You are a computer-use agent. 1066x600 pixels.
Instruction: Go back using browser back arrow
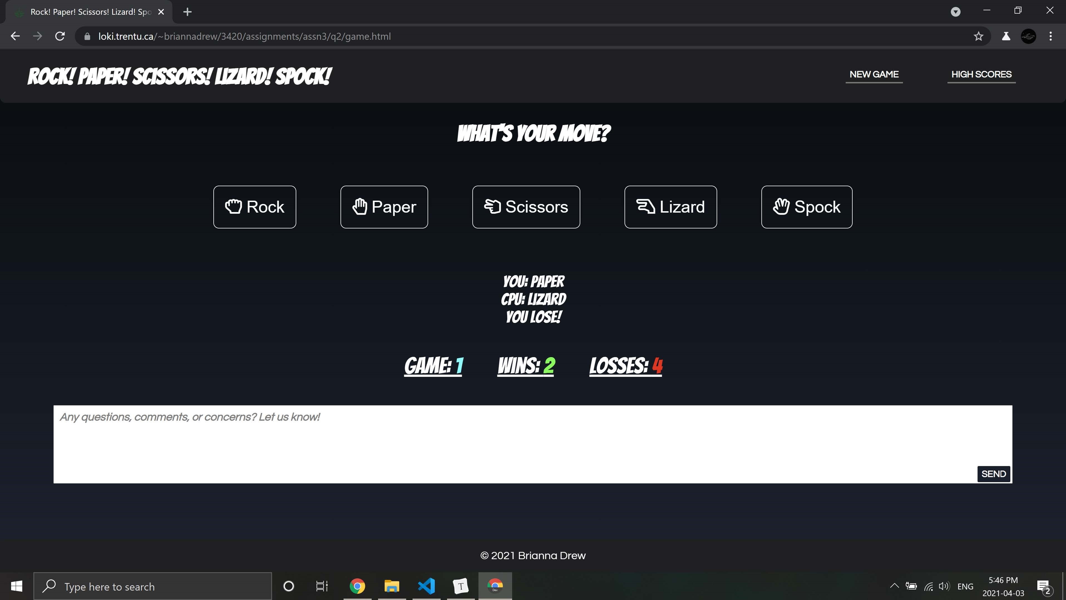15,36
